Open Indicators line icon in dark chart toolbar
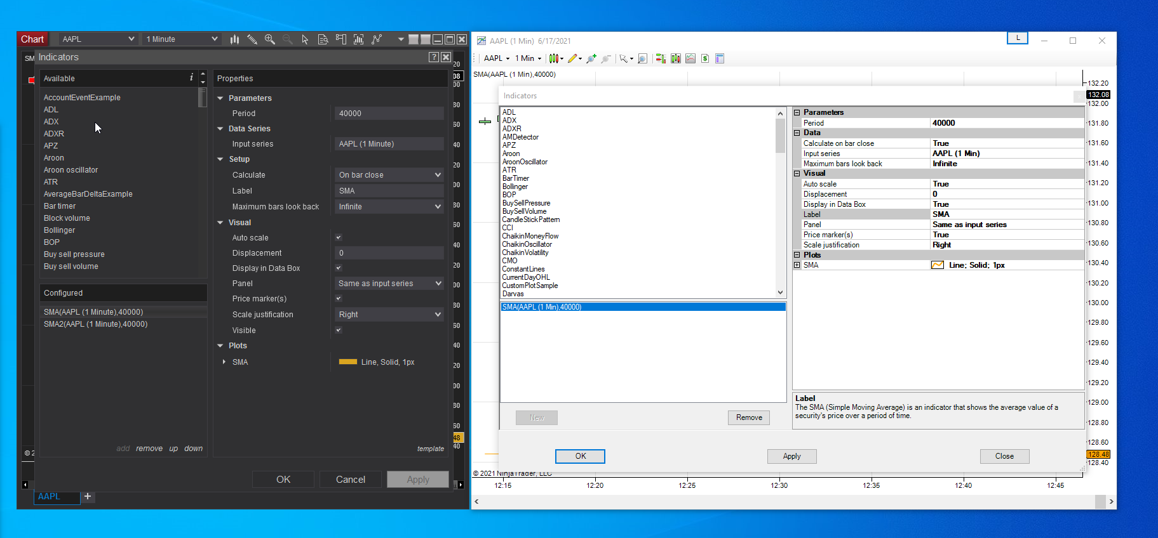 [377, 39]
